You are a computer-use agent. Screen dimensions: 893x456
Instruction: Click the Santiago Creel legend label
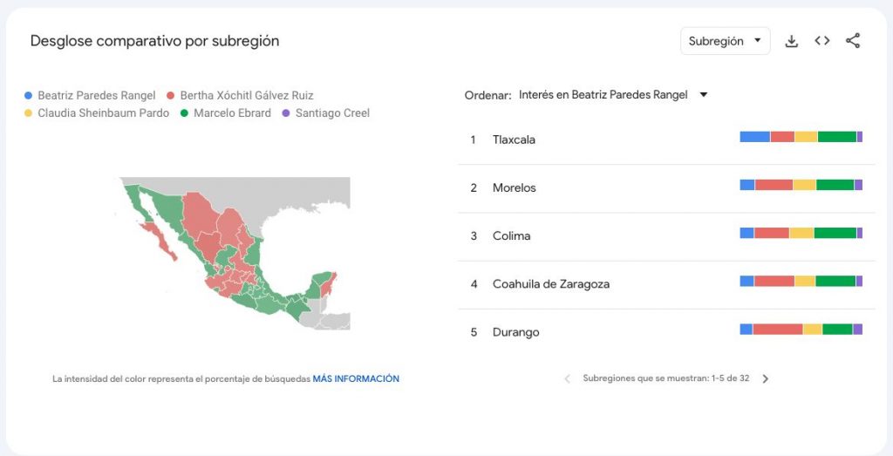(332, 113)
